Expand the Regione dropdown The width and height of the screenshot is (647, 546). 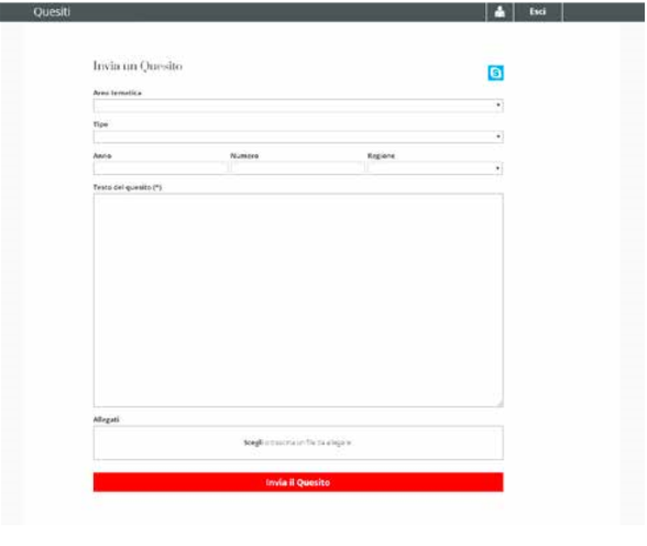tap(435, 169)
